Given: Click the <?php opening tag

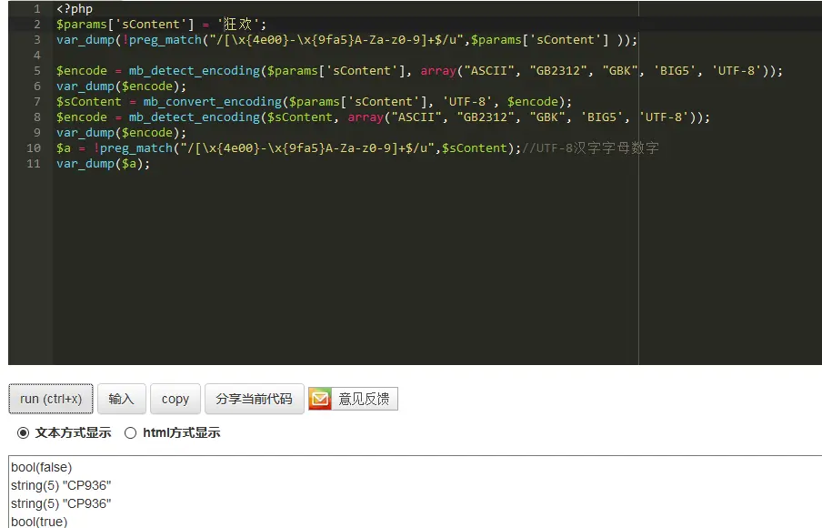Looking at the screenshot, I should click(72, 8).
